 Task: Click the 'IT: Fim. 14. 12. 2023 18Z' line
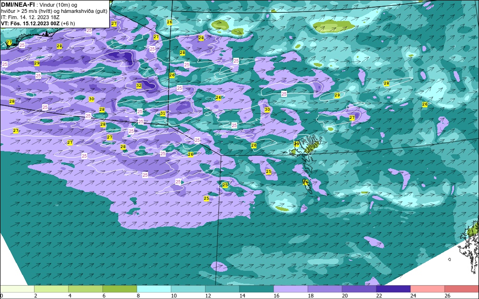click(30, 17)
